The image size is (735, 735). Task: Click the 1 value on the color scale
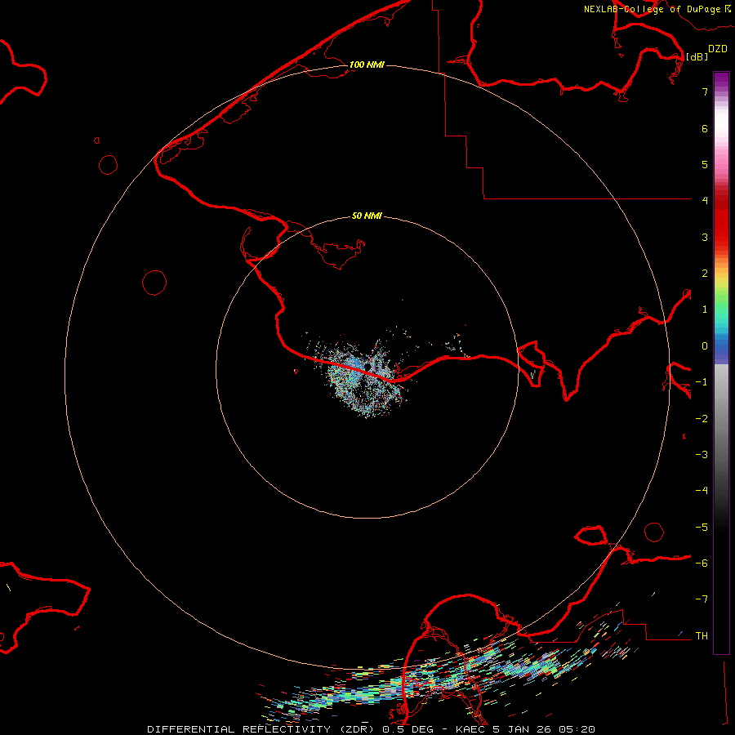click(x=705, y=310)
